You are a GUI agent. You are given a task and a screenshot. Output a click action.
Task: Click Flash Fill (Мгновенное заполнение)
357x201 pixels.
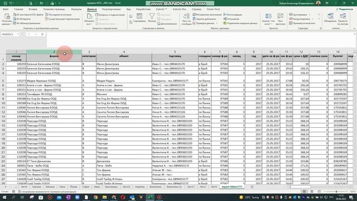click(207, 15)
